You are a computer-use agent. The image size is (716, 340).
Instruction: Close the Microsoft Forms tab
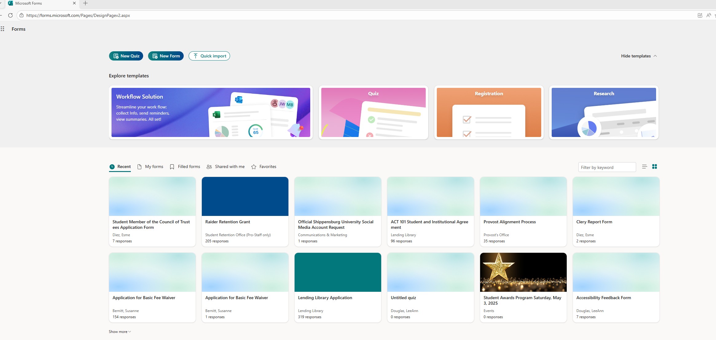pos(74,3)
